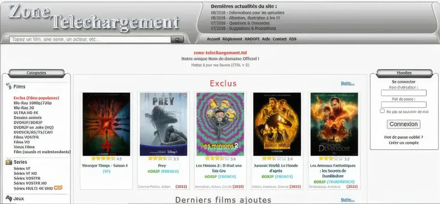The width and height of the screenshot is (440, 204).
Task: Select Film (sourds et malentendants) category
Action: [x=42, y=152]
